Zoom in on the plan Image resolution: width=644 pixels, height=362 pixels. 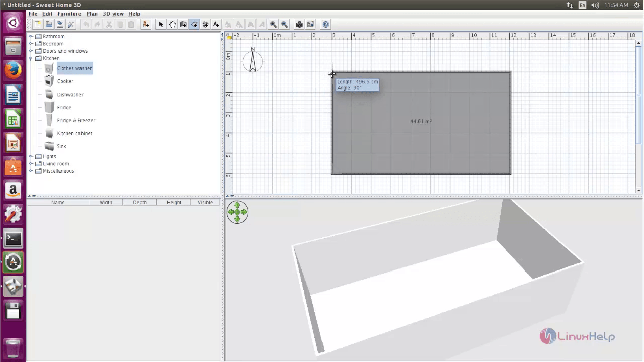(273, 24)
